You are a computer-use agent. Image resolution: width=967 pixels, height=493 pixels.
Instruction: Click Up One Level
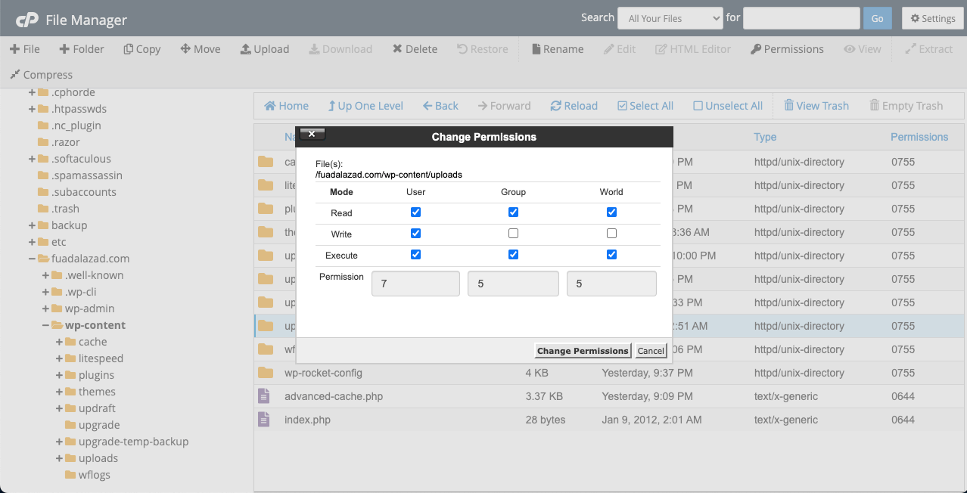click(365, 106)
